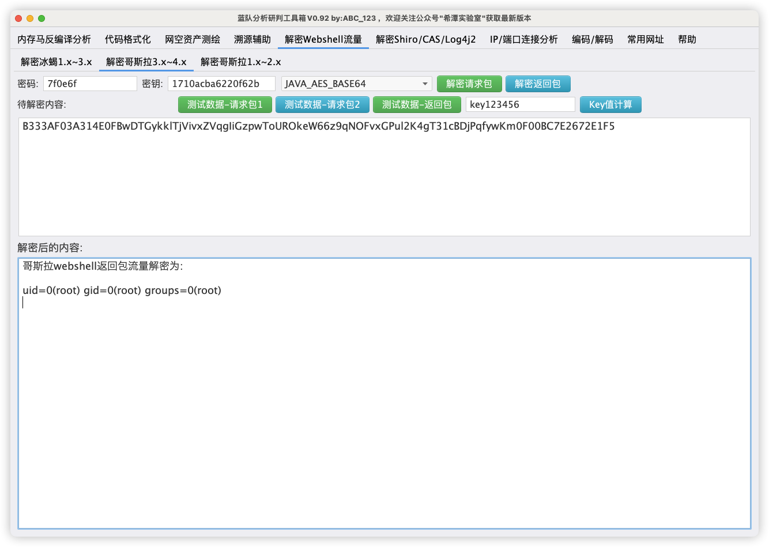
Task: Open the 编码/解码 tab
Action: click(593, 39)
